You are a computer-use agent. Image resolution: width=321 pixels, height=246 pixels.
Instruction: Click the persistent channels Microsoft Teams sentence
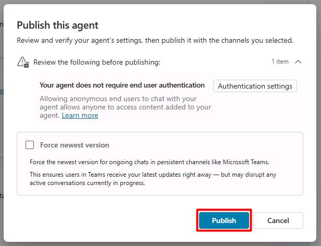tap(150, 162)
